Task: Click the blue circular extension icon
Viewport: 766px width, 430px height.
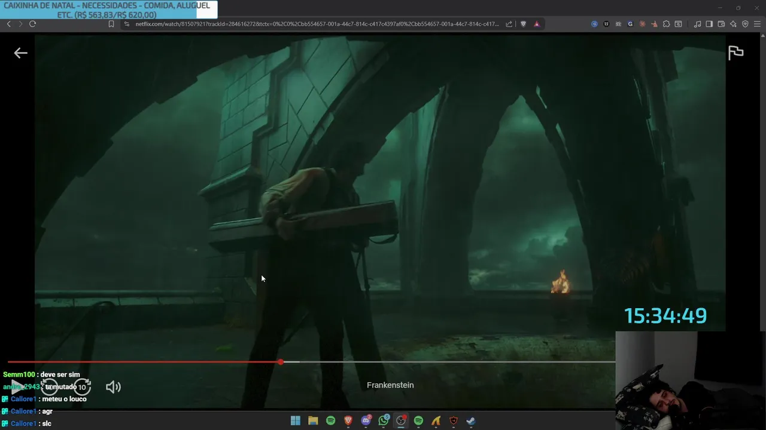Action: tap(594, 24)
